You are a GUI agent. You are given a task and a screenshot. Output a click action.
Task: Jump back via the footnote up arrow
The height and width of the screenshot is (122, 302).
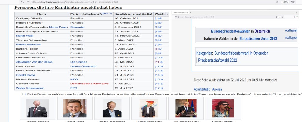26,94
